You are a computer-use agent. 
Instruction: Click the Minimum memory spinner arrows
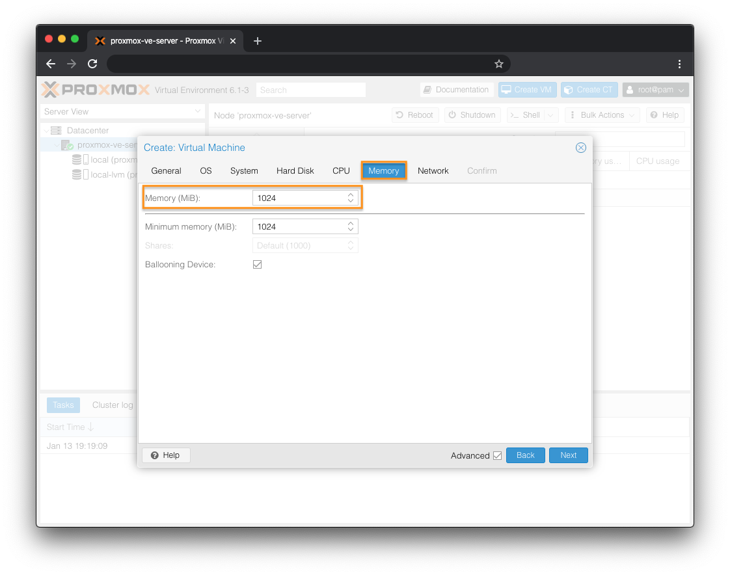[x=351, y=227]
